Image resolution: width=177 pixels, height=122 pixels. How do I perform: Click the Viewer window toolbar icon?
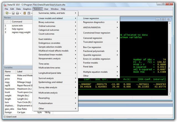[29, 13]
